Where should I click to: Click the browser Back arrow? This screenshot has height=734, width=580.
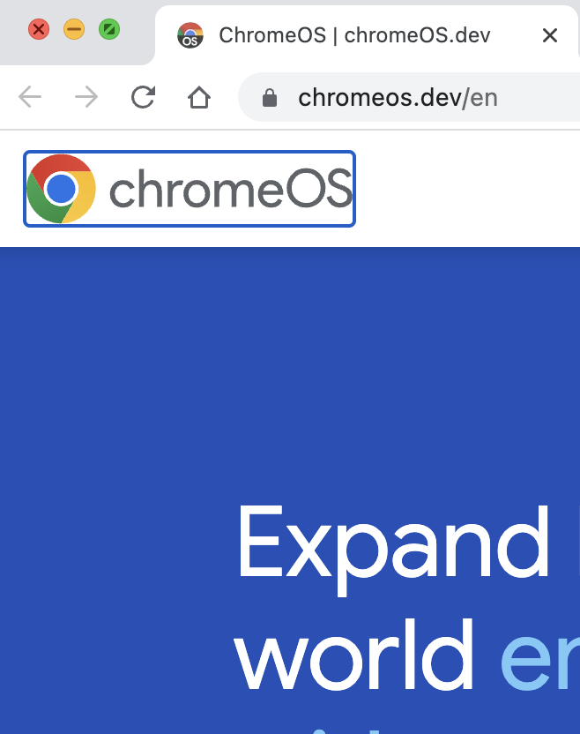[30, 97]
